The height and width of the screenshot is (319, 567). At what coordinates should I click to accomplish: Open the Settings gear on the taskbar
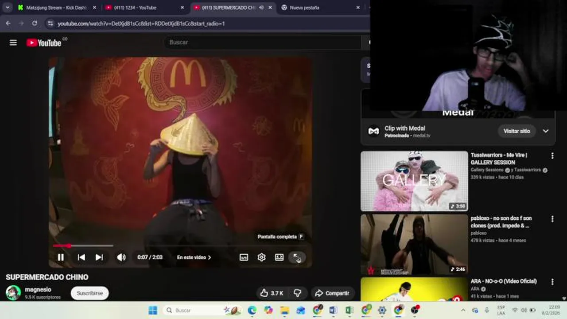tap(382, 310)
